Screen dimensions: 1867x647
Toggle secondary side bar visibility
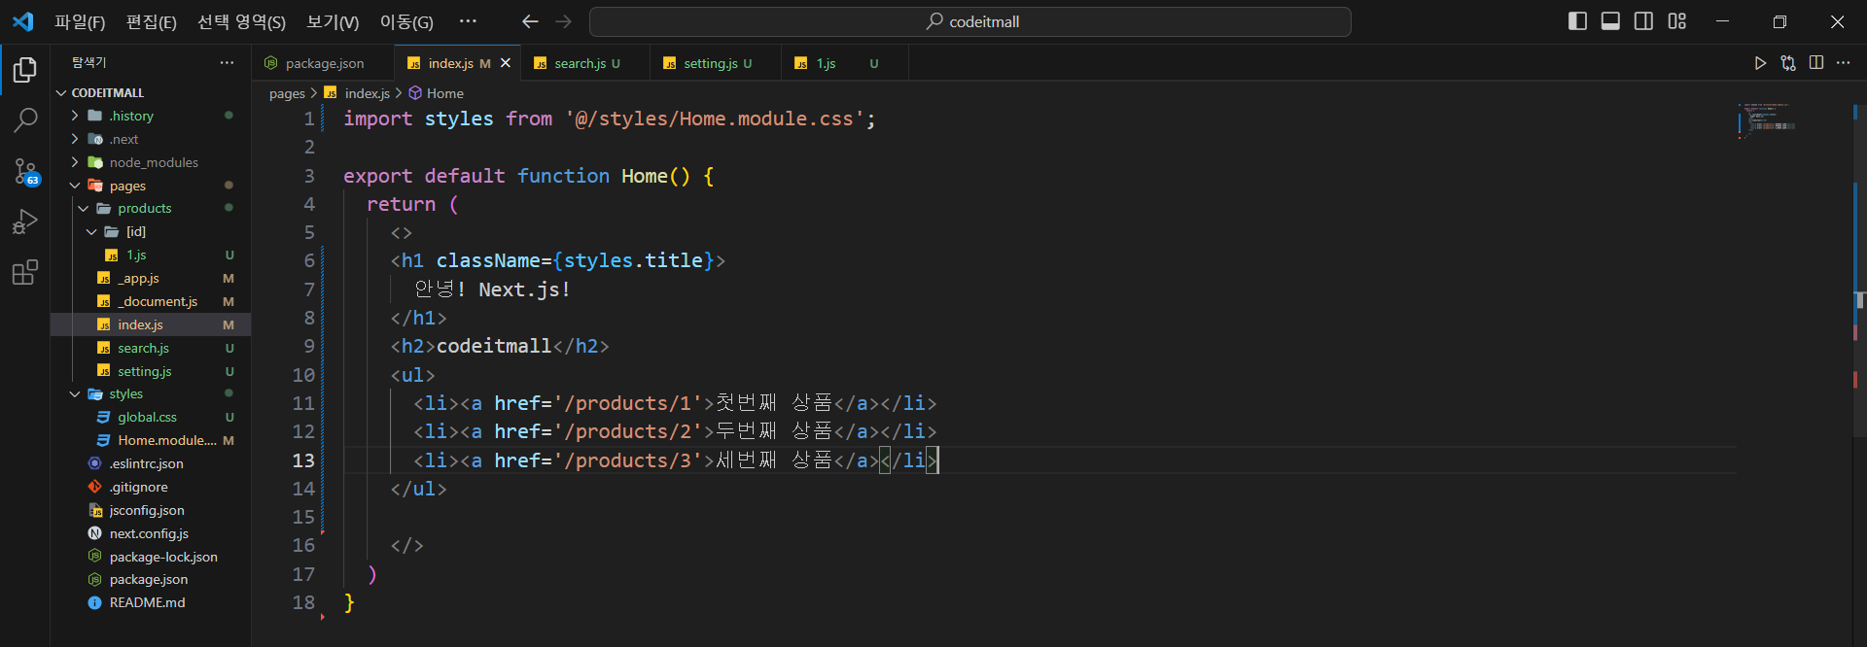click(1644, 21)
